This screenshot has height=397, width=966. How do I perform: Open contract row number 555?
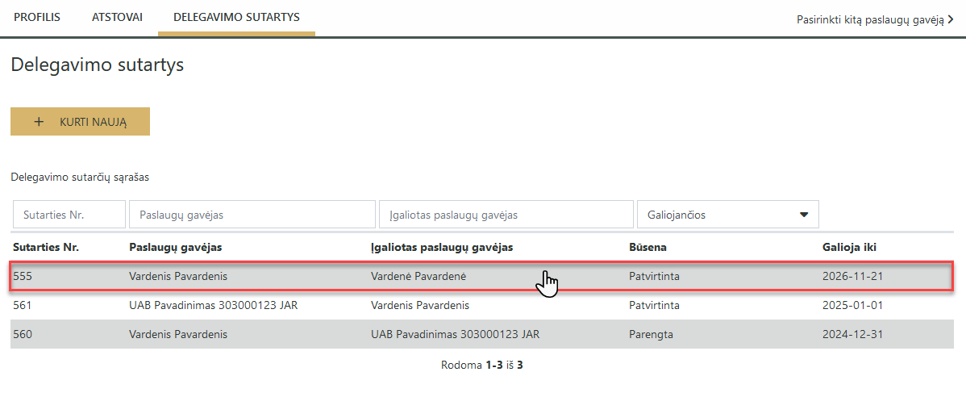coord(22,276)
